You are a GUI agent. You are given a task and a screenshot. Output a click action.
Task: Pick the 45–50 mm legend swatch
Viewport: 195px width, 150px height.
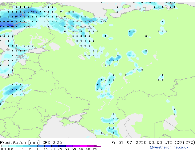point(90,146)
